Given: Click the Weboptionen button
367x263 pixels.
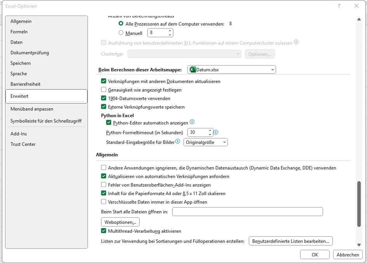Looking at the screenshot, I should point(120,222).
